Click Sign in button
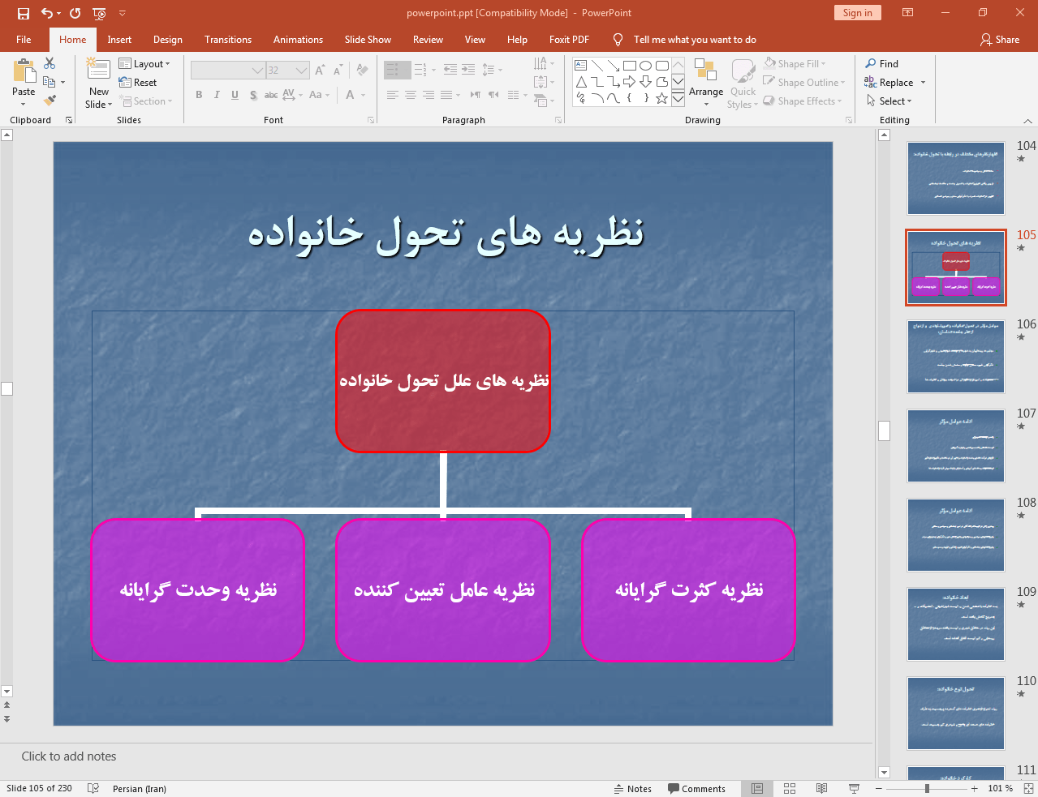This screenshot has width=1038, height=797. tap(857, 13)
